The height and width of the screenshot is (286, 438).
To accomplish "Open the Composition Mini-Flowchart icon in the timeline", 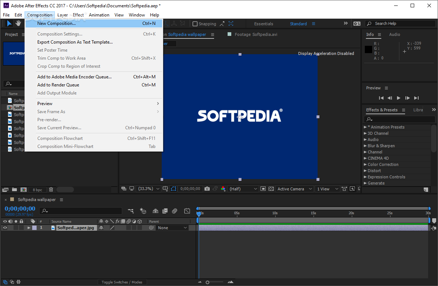I will tap(131, 211).
